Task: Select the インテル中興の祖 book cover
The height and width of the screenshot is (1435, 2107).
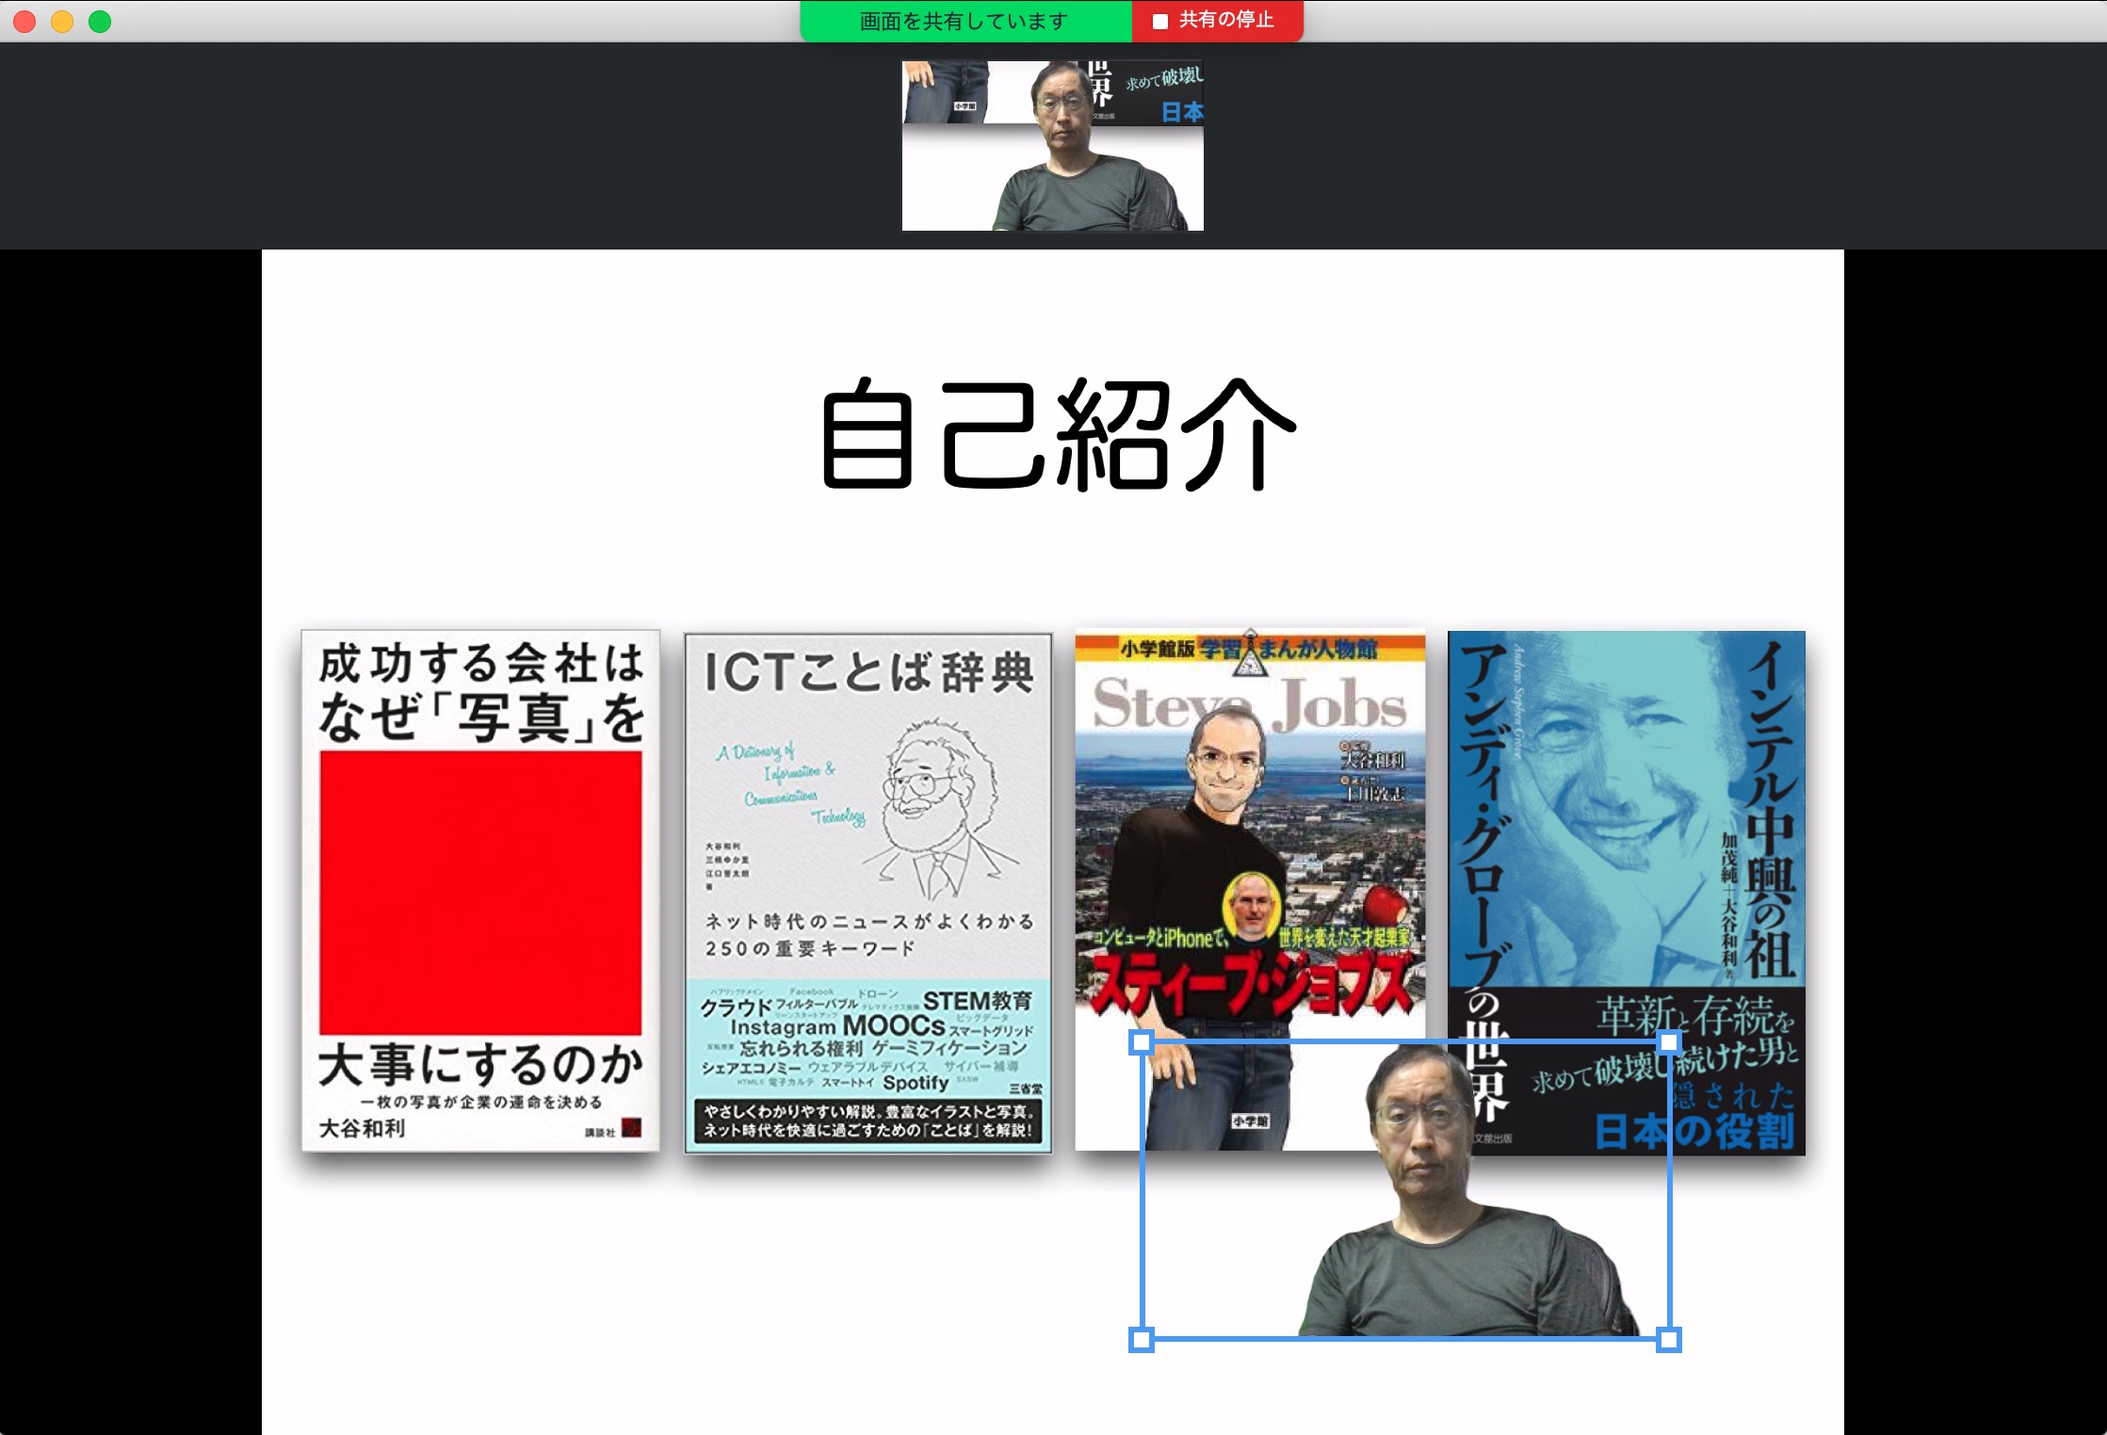Action: pos(1627,893)
